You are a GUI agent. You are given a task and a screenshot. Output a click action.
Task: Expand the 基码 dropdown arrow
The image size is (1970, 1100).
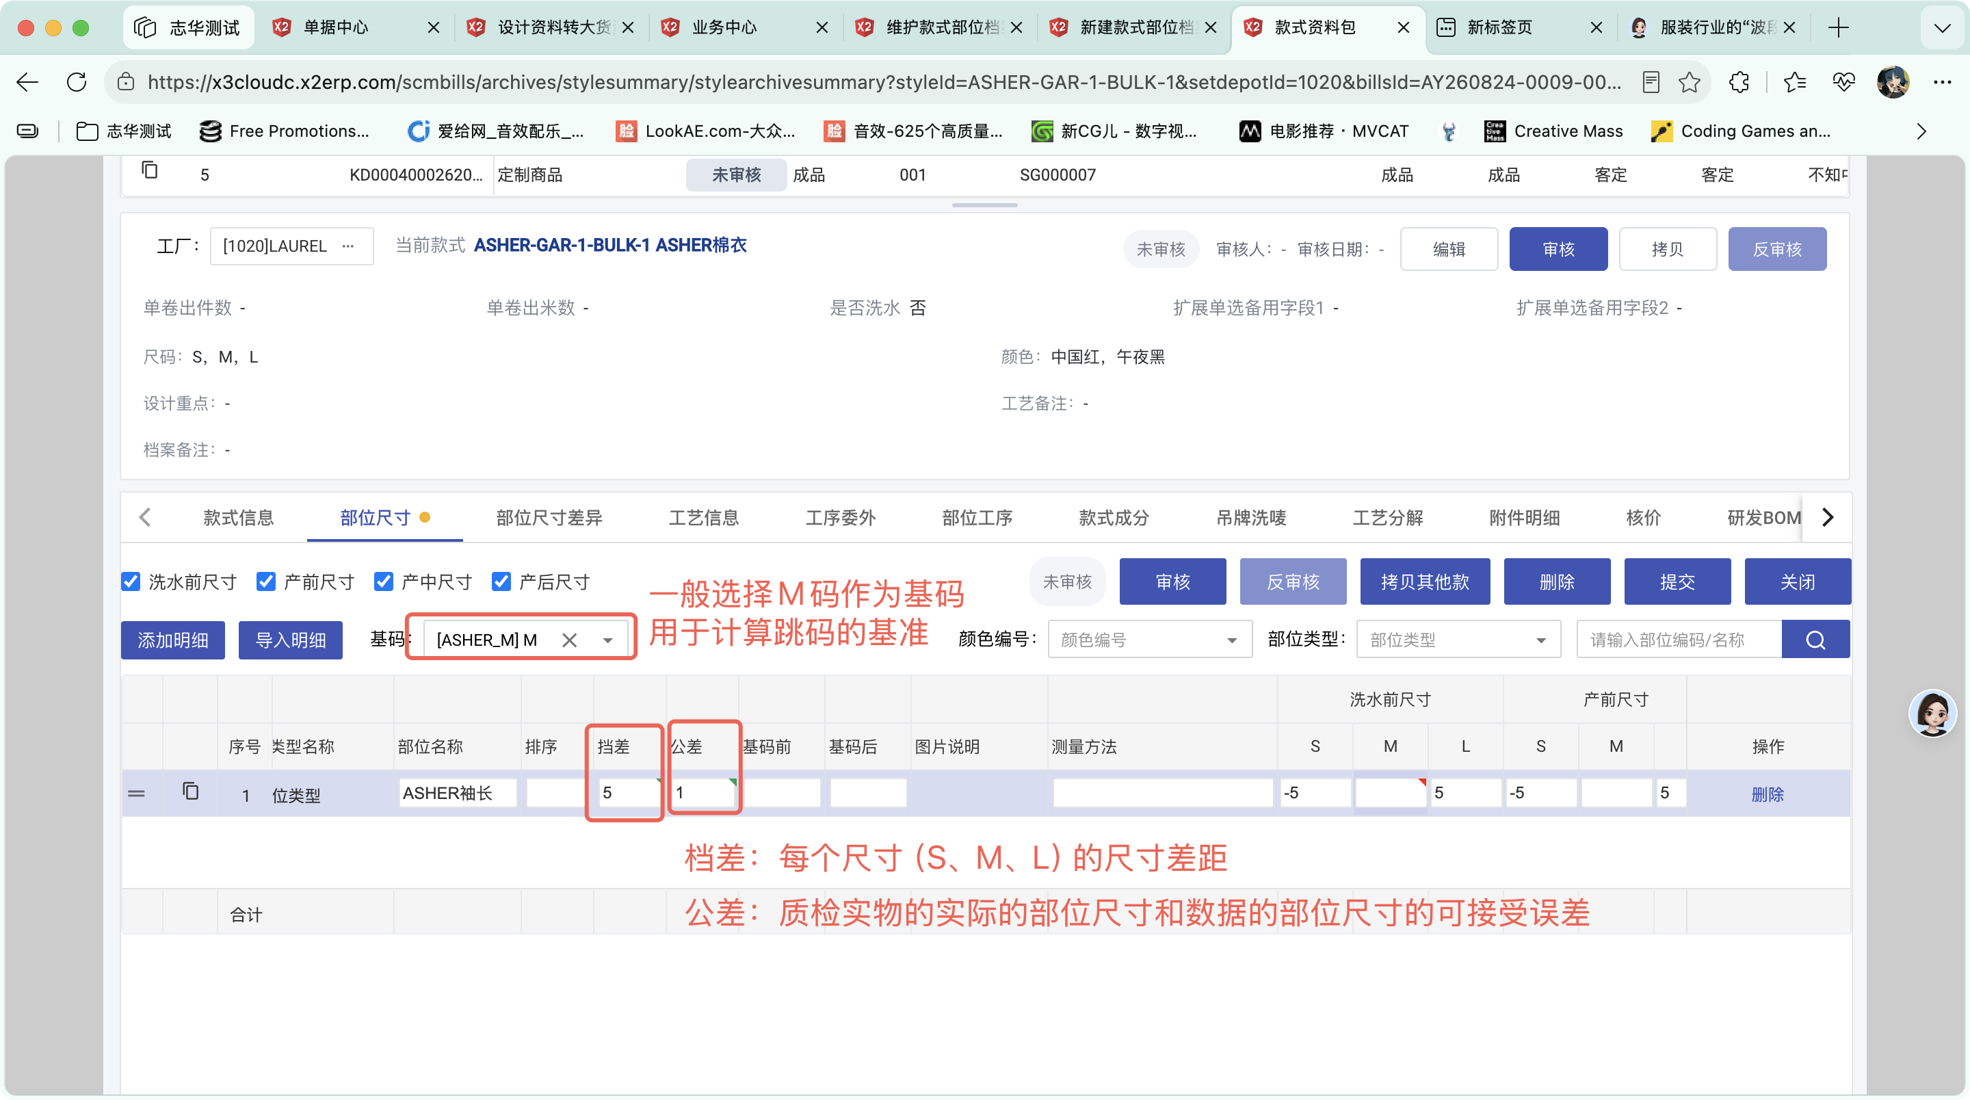(x=608, y=640)
